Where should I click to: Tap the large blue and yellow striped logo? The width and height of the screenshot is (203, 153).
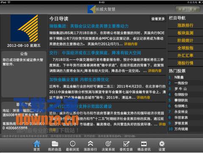24,28
